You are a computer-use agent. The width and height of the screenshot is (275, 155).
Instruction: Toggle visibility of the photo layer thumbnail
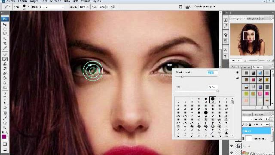[x=232, y=146]
